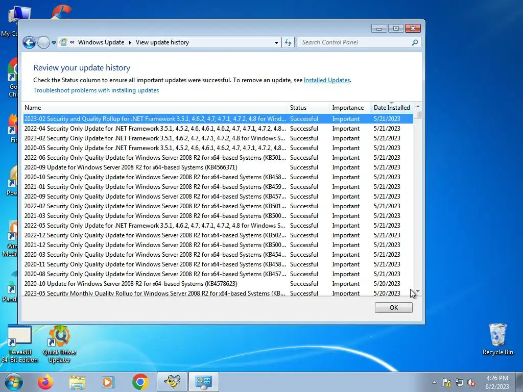This screenshot has width=523, height=392.
Task: Click OK to close update history
Action: [394, 307]
